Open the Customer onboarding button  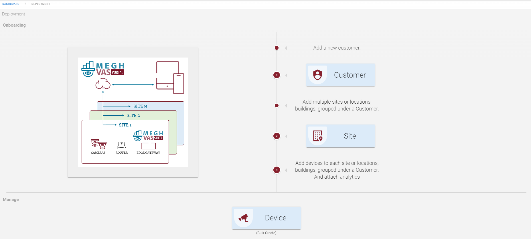point(340,75)
